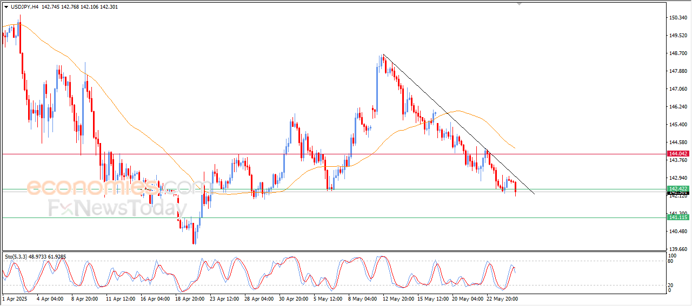Click the 16 Apr 04:00 time label

click(155, 298)
